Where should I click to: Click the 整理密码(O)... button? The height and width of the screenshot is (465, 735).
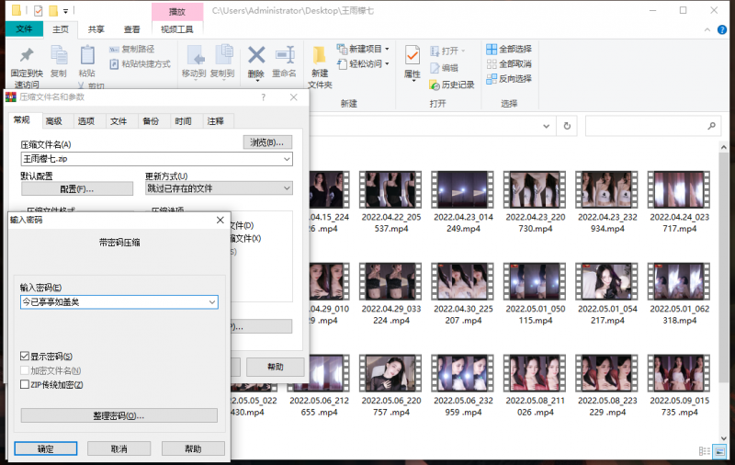pos(119,416)
